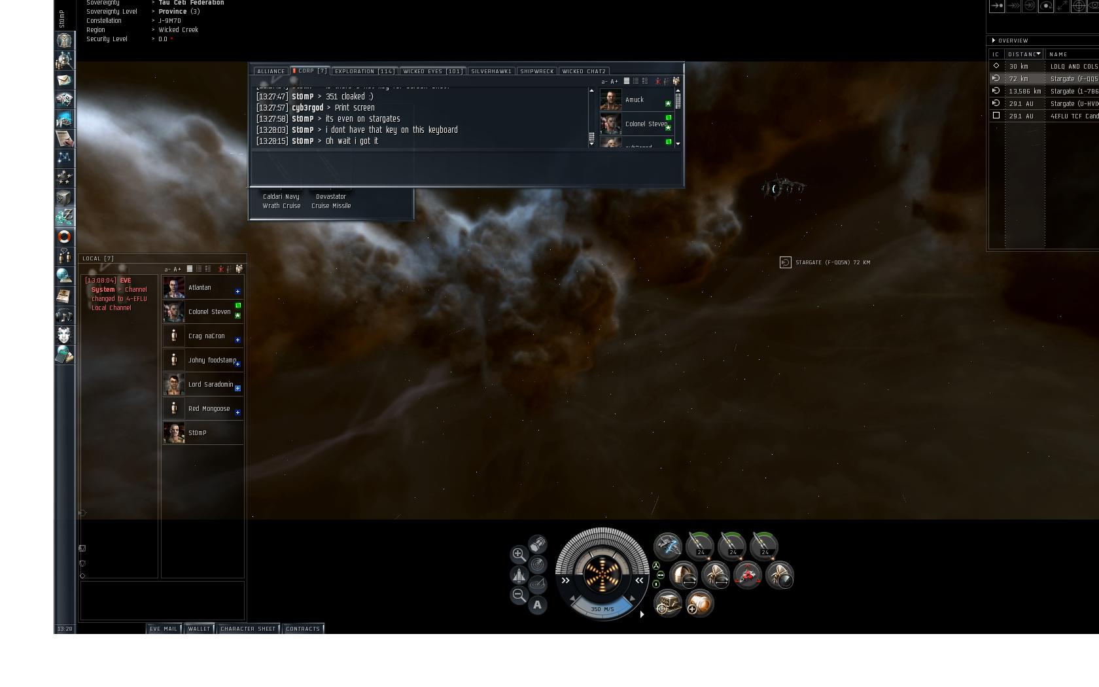
Task: Open the EVE Mail button in bottom bar
Action: pos(164,629)
